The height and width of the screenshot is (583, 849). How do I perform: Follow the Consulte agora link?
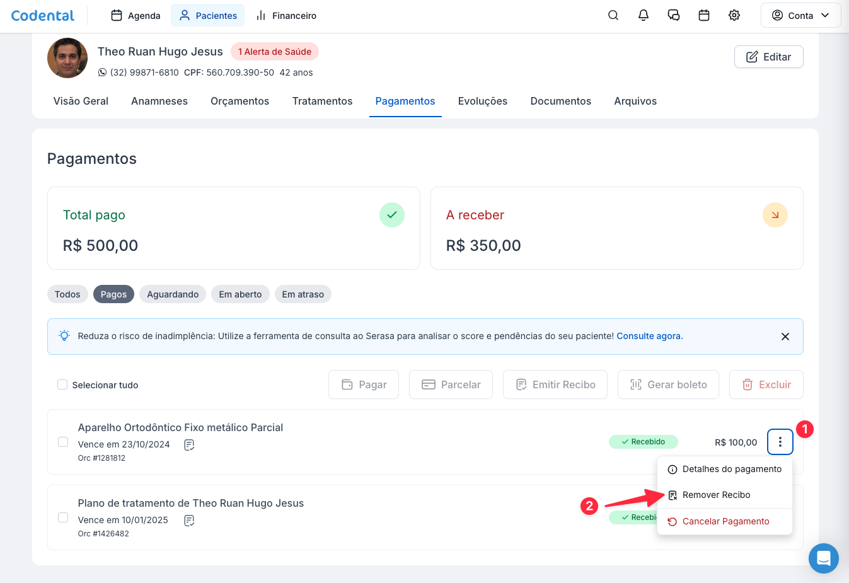649,336
